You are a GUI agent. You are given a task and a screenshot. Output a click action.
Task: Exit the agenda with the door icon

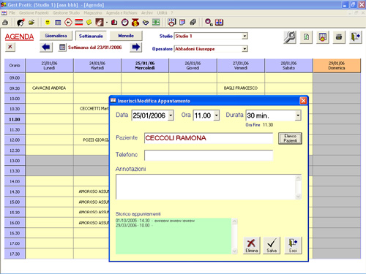tap(355, 37)
